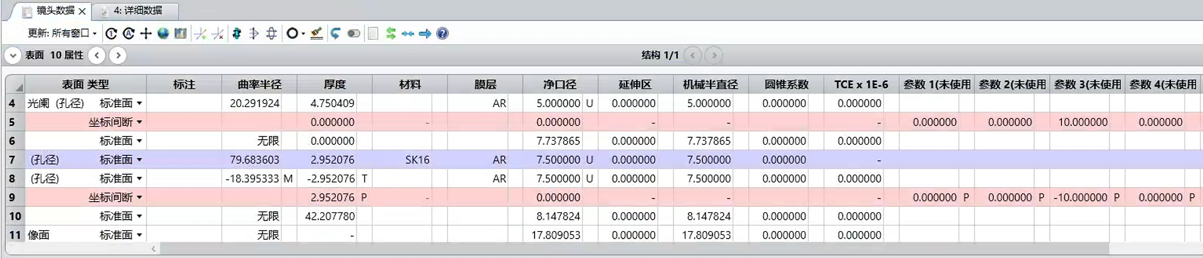Click the 厚度 column header

tap(335, 85)
